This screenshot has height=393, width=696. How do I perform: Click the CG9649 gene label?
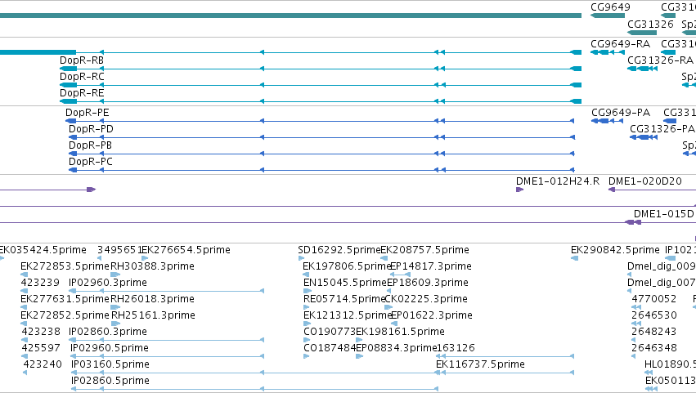(610, 7)
